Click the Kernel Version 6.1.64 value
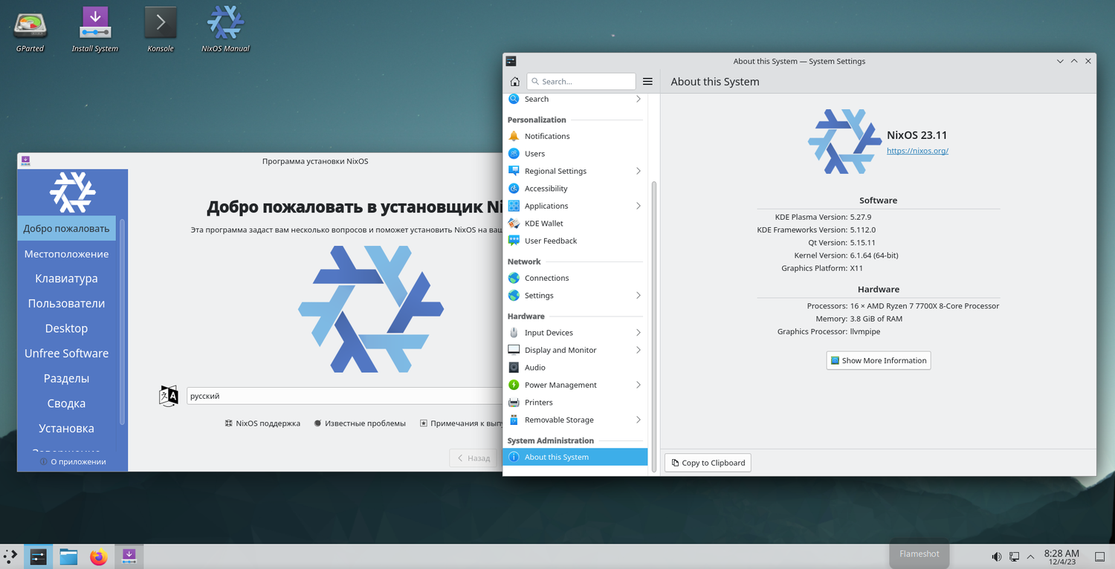Image resolution: width=1115 pixels, height=569 pixels. pos(874,256)
